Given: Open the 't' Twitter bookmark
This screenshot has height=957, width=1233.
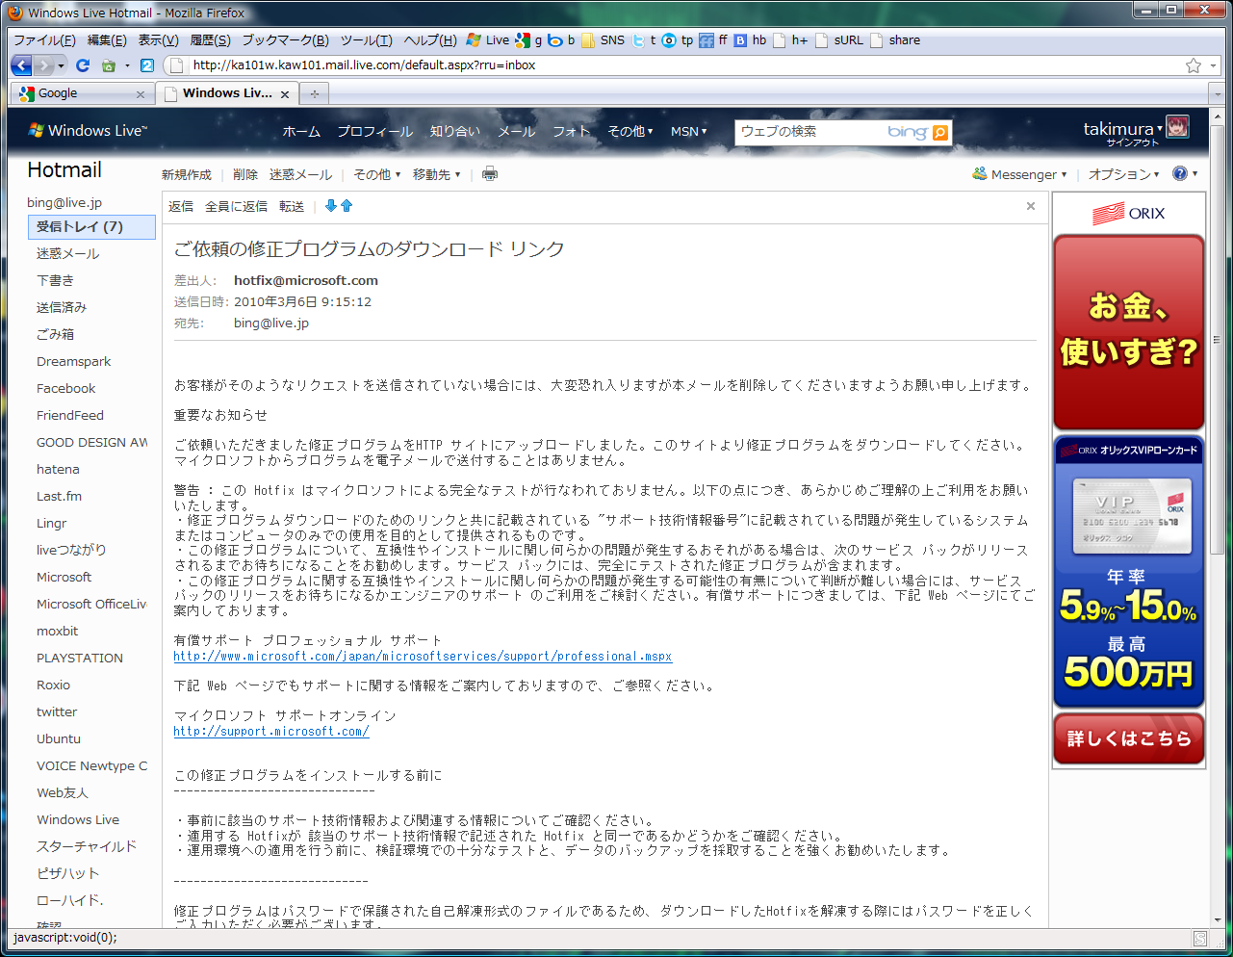Looking at the screenshot, I should coord(644,40).
